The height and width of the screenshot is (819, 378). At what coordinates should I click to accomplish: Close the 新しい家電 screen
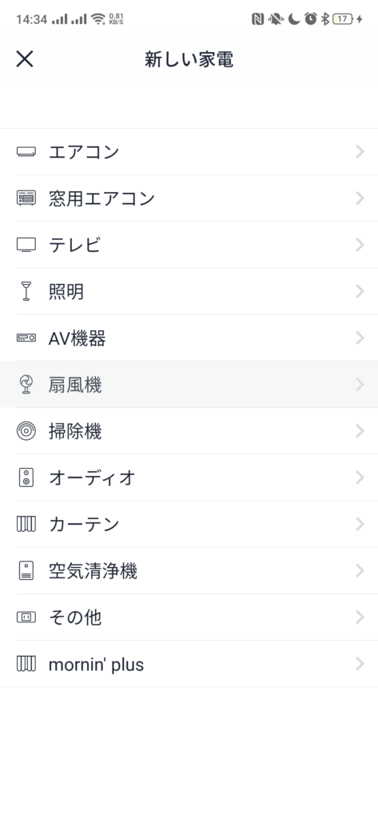pos(25,59)
